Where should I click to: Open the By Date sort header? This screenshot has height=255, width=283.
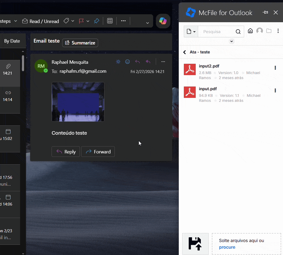click(12, 41)
